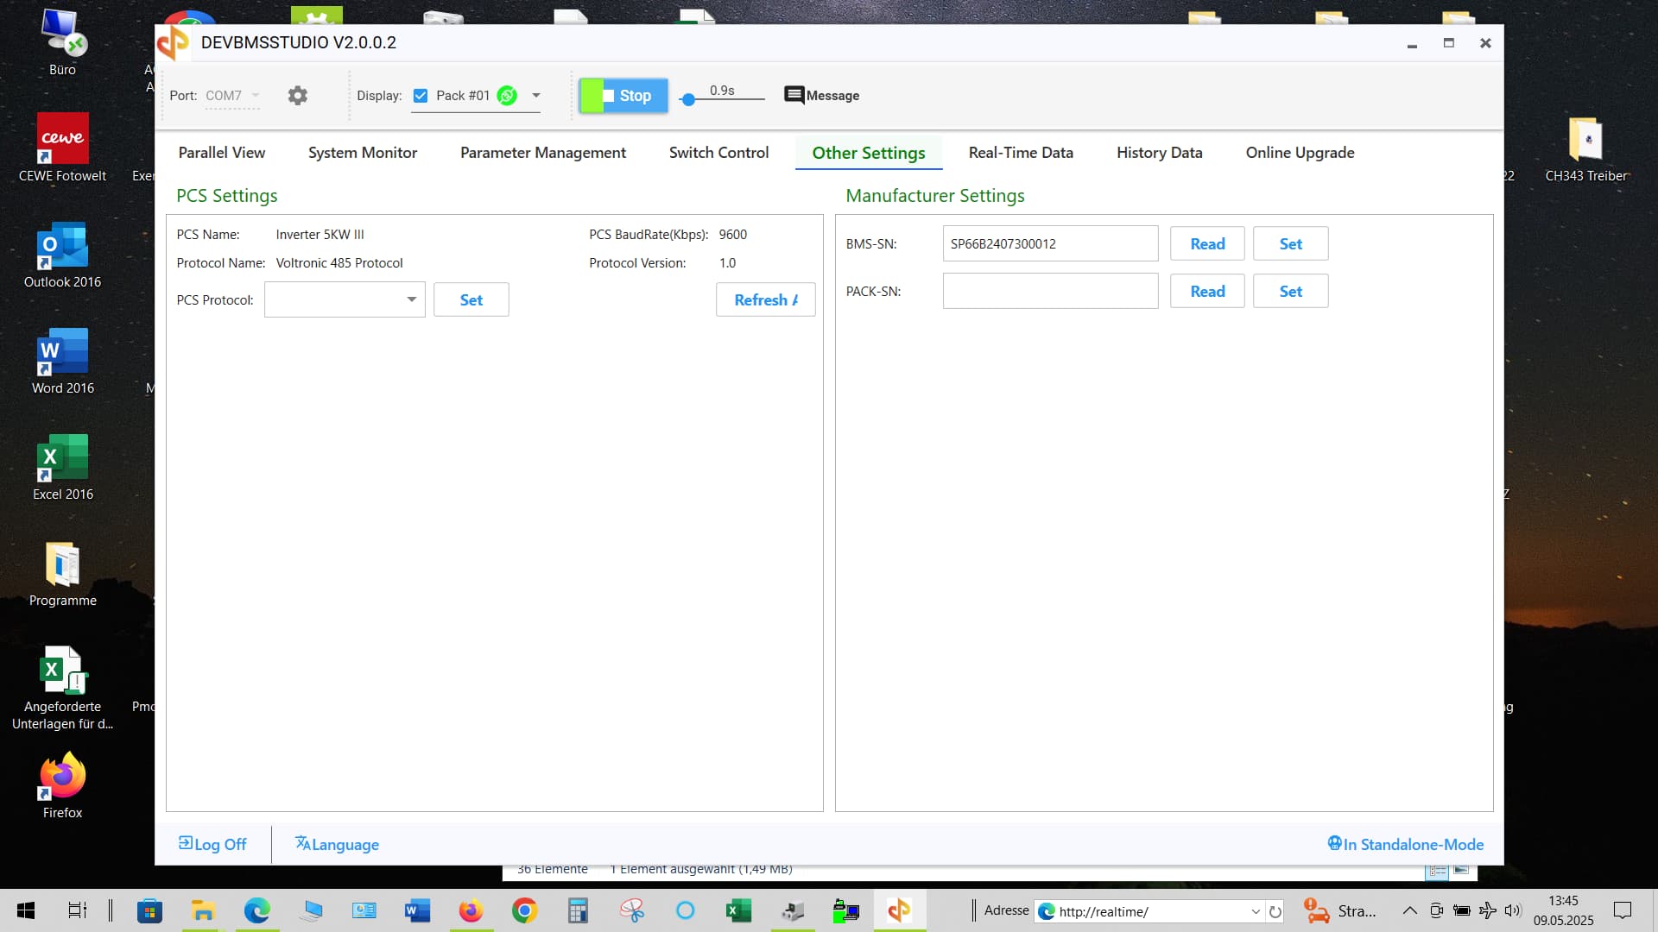
Task: Open the CH343 Treiber folder on desktop
Action: 1585,148
